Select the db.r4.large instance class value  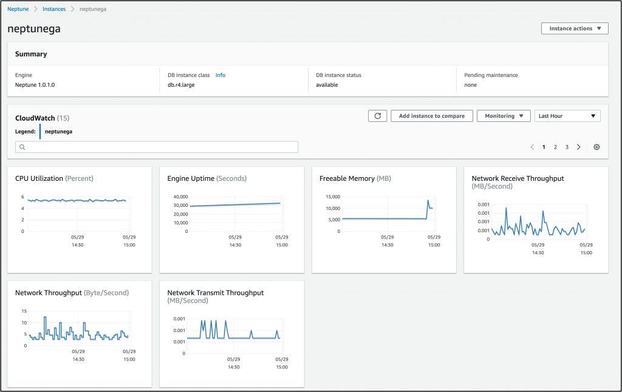[181, 85]
